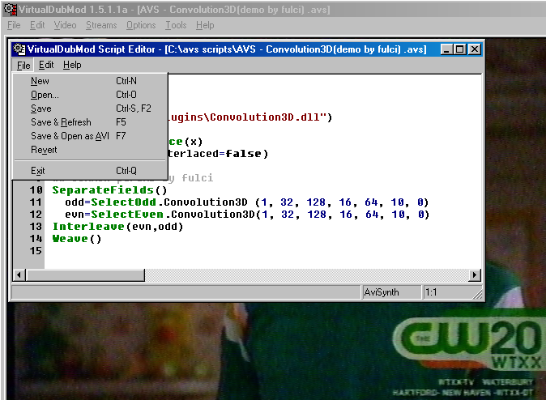Click the VirtualDubMod main window title icon

(11, 10)
